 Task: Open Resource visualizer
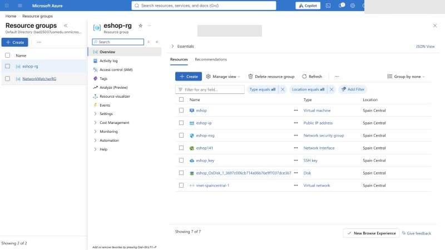point(115,96)
